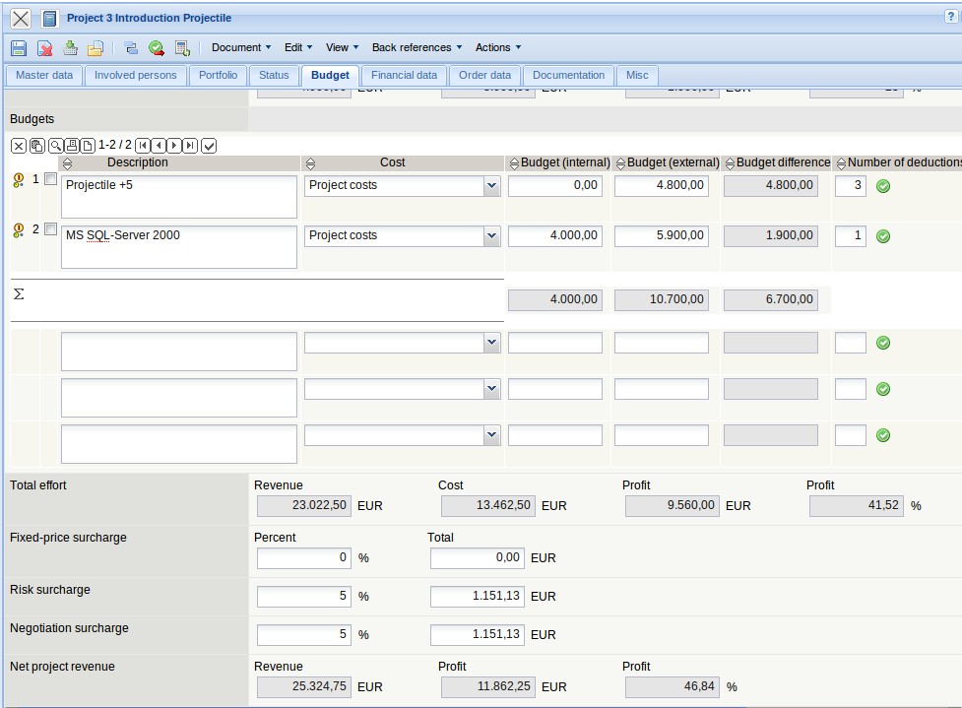This screenshot has height=708, width=962.
Task: Click the help question mark icon
Action: 950,17
